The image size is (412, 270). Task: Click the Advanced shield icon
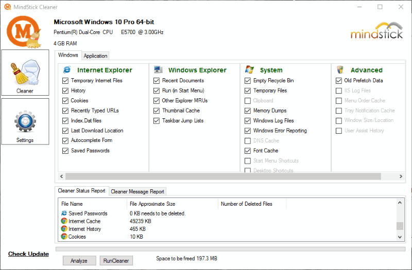coord(340,69)
